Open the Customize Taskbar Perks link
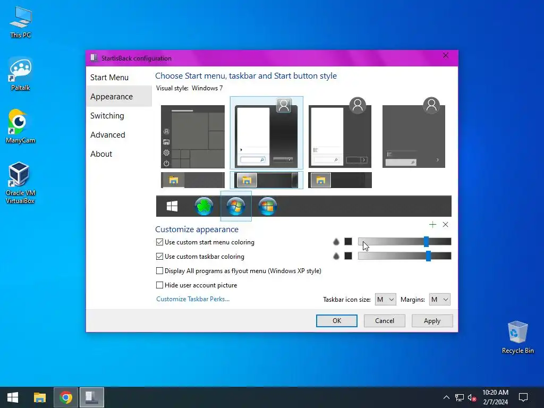Image resolution: width=544 pixels, height=408 pixels. (x=193, y=299)
